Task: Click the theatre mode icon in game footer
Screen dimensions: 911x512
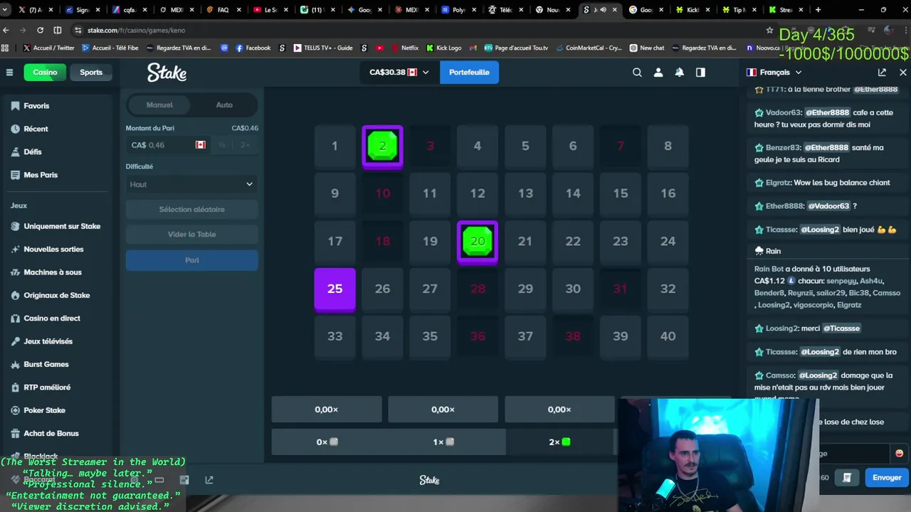Action: coord(159,480)
